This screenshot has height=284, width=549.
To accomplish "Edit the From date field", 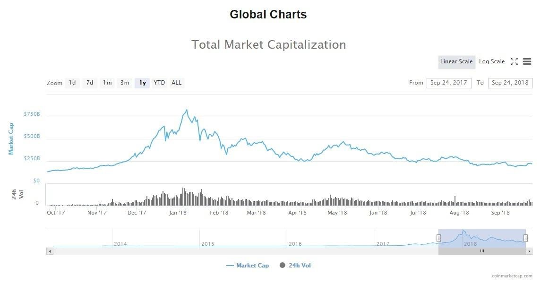I will (x=448, y=83).
